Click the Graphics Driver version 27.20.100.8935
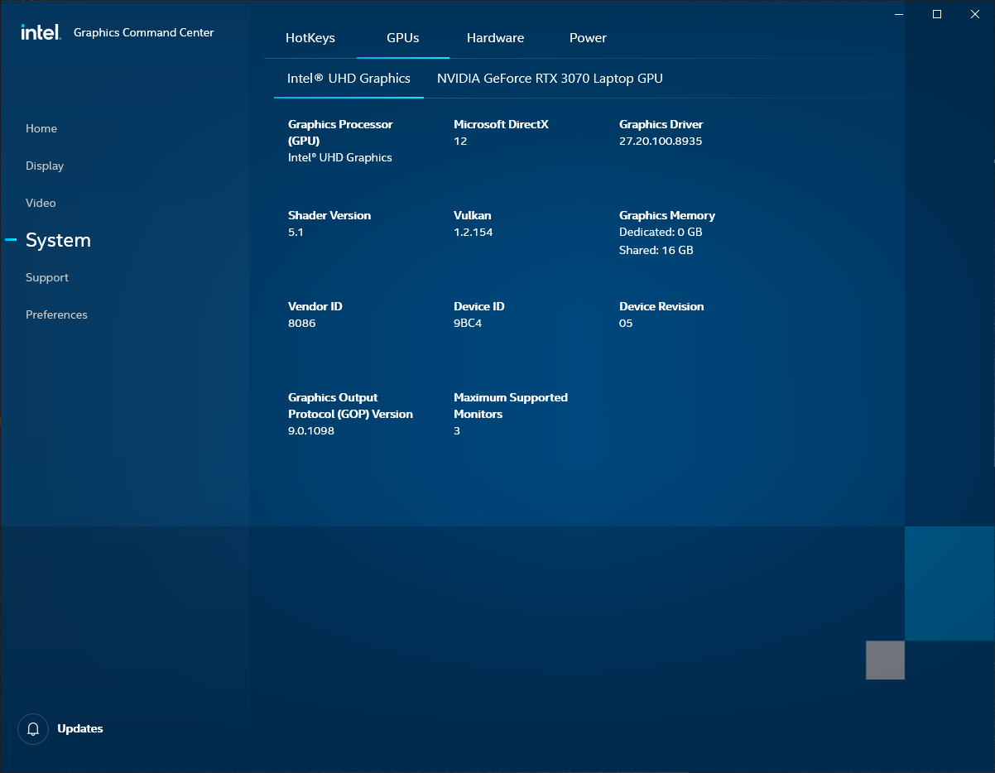This screenshot has width=995, height=773. tap(661, 142)
